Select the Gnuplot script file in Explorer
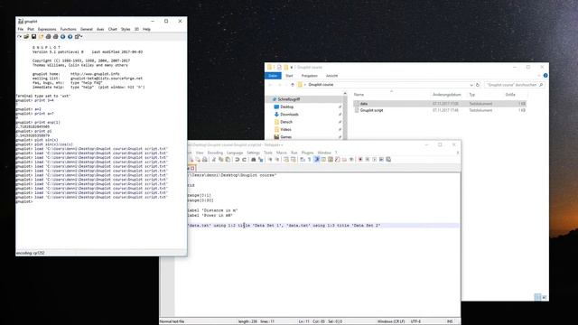This screenshot has width=578, height=325. (x=371, y=110)
